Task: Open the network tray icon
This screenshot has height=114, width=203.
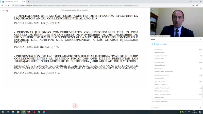Action: [x=183, y=112]
